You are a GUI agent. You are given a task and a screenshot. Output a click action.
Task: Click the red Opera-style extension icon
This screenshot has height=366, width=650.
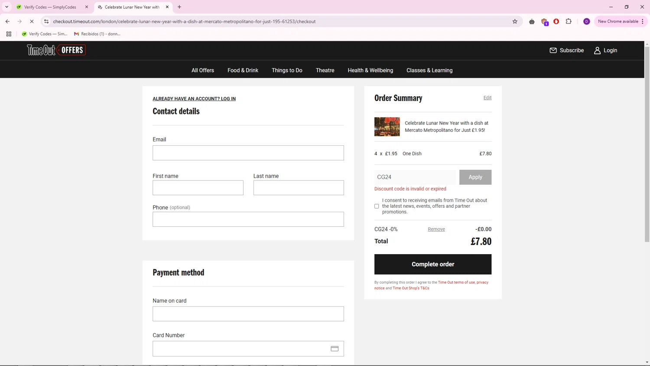click(x=556, y=21)
